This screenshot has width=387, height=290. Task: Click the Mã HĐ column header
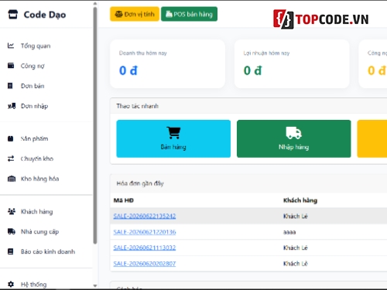click(x=124, y=200)
